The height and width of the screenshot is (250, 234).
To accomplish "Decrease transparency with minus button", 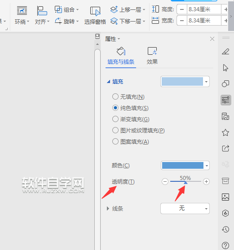I will tap(165, 181).
